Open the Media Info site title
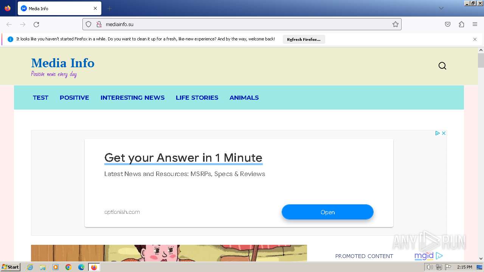The height and width of the screenshot is (272, 484). pos(63,63)
